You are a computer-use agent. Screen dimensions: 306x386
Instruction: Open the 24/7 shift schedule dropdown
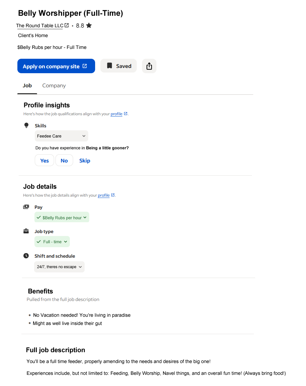click(x=59, y=267)
